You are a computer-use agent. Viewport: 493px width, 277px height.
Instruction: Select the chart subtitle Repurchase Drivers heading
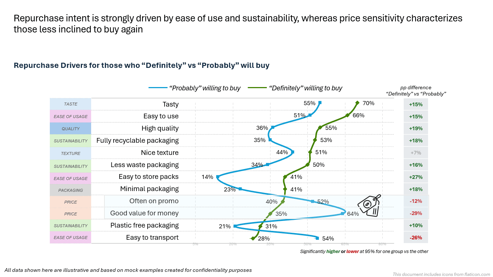[141, 66]
